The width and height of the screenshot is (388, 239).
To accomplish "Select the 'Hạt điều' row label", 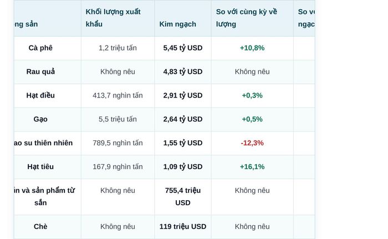I will click(40, 95).
